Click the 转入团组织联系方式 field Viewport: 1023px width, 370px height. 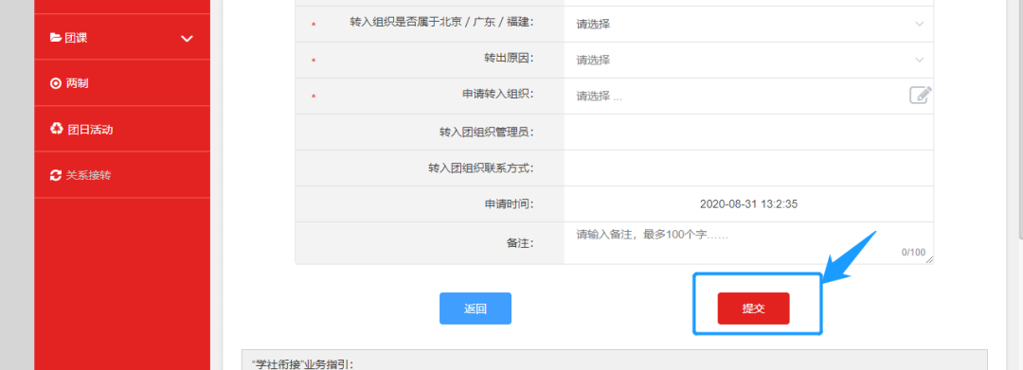(748, 168)
